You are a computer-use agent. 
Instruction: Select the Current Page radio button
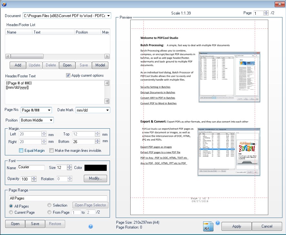coord(11,212)
